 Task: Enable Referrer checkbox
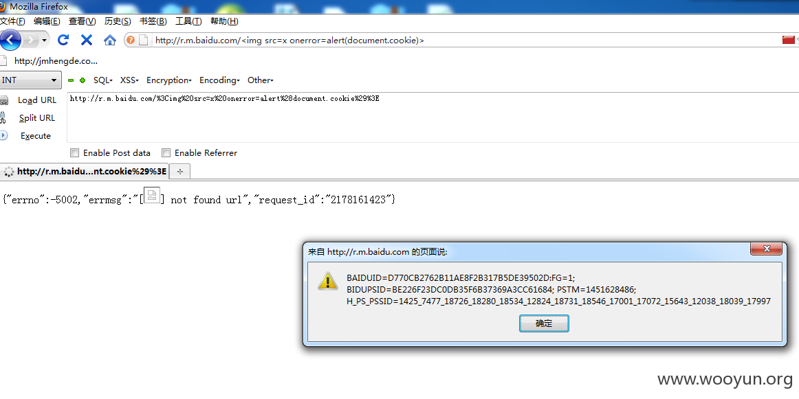pos(166,152)
